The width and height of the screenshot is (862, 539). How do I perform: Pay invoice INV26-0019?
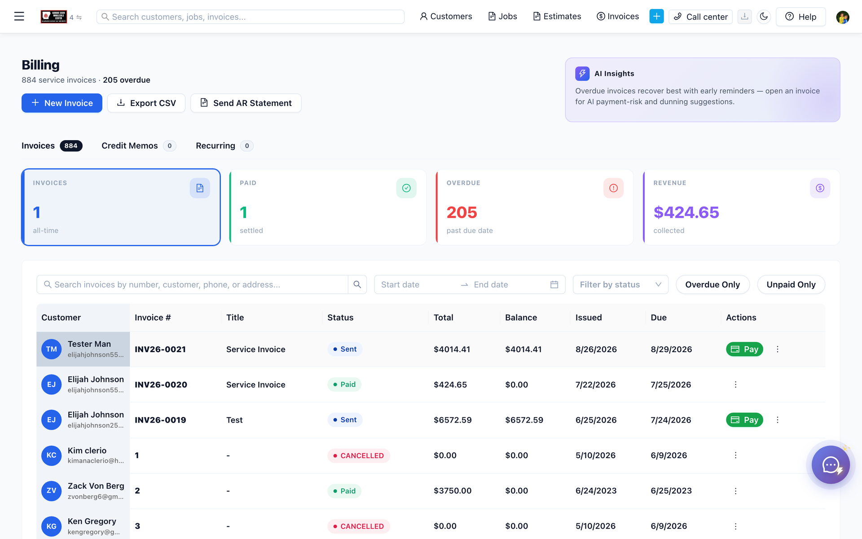point(744,420)
